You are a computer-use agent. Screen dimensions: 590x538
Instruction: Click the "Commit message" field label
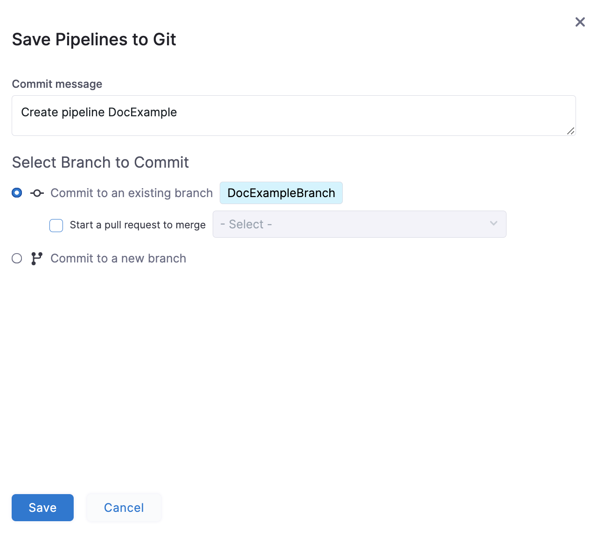click(57, 84)
